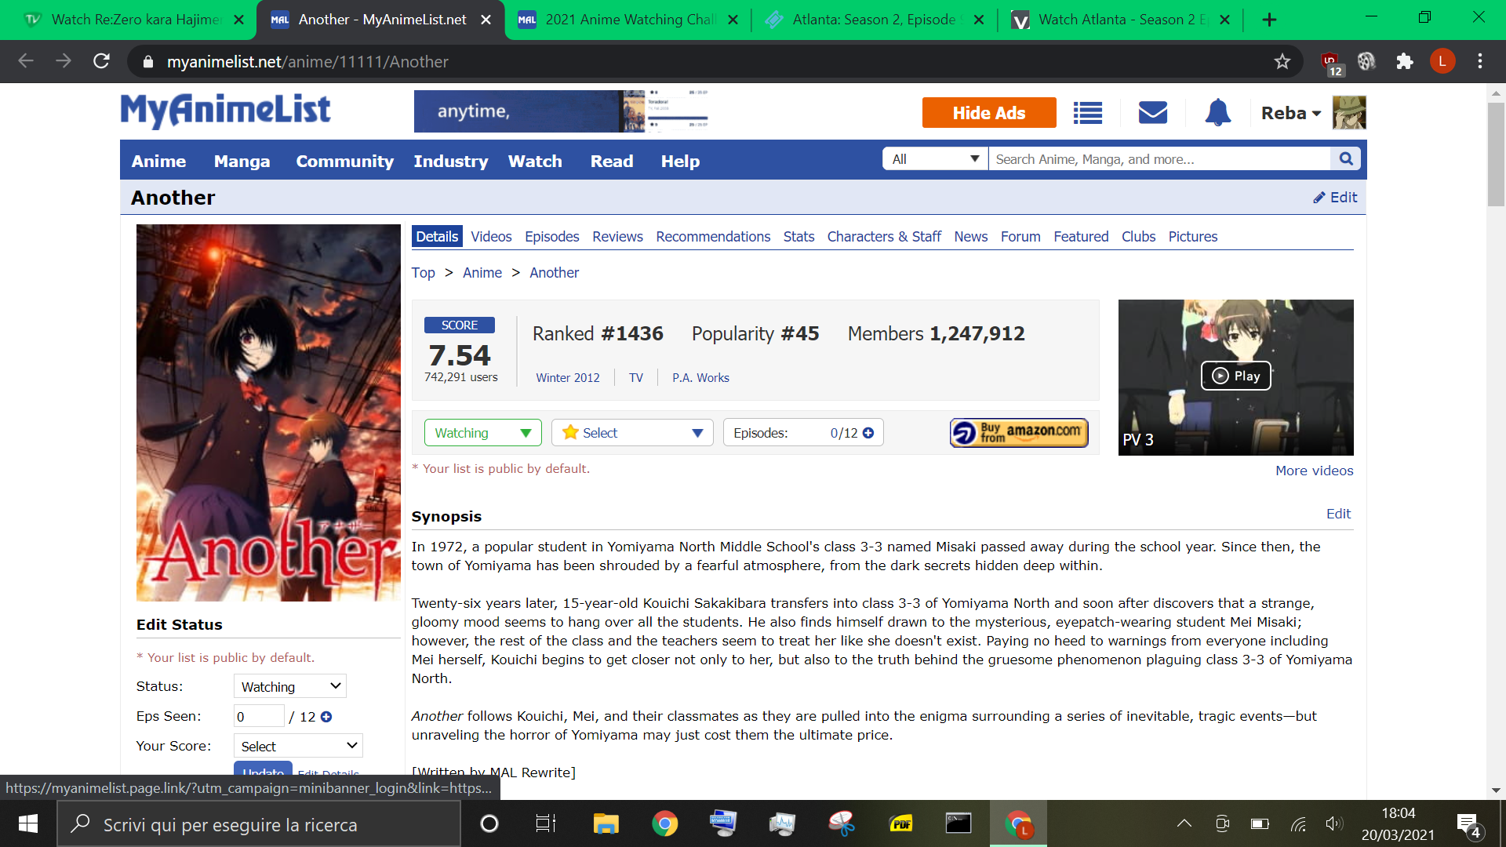Open a new browser tab
This screenshot has width=1506, height=847.
(x=1269, y=20)
